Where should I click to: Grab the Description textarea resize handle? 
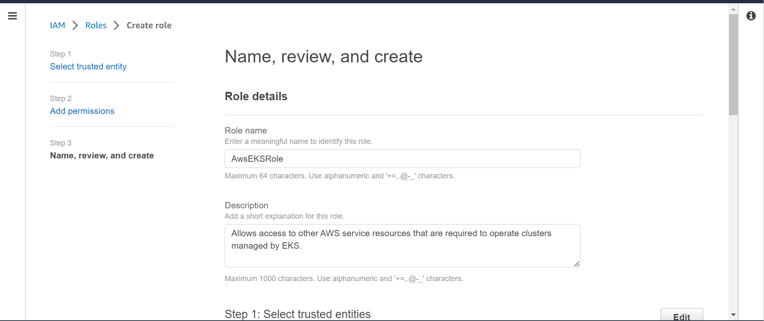click(x=577, y=264)
